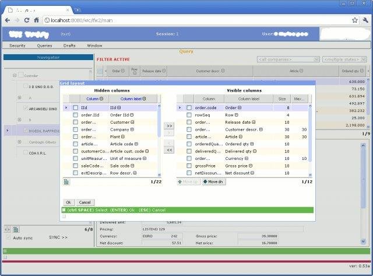Image resolution: width=373 pixels, height=276 pixels.
Task: Click the Ordered qty column header
Action: pyautogui.click(x=352, y=71)
